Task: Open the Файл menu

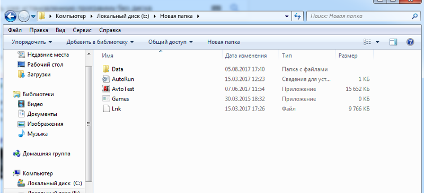Action: coord(15,30)
